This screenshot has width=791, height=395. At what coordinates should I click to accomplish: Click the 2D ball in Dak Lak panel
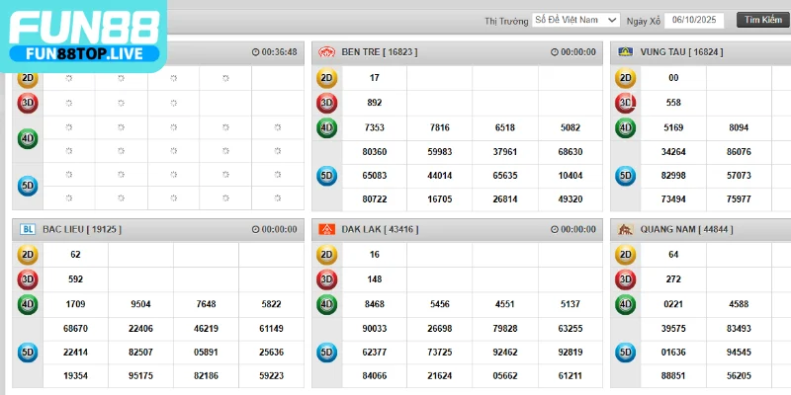(x=327, y=255)
